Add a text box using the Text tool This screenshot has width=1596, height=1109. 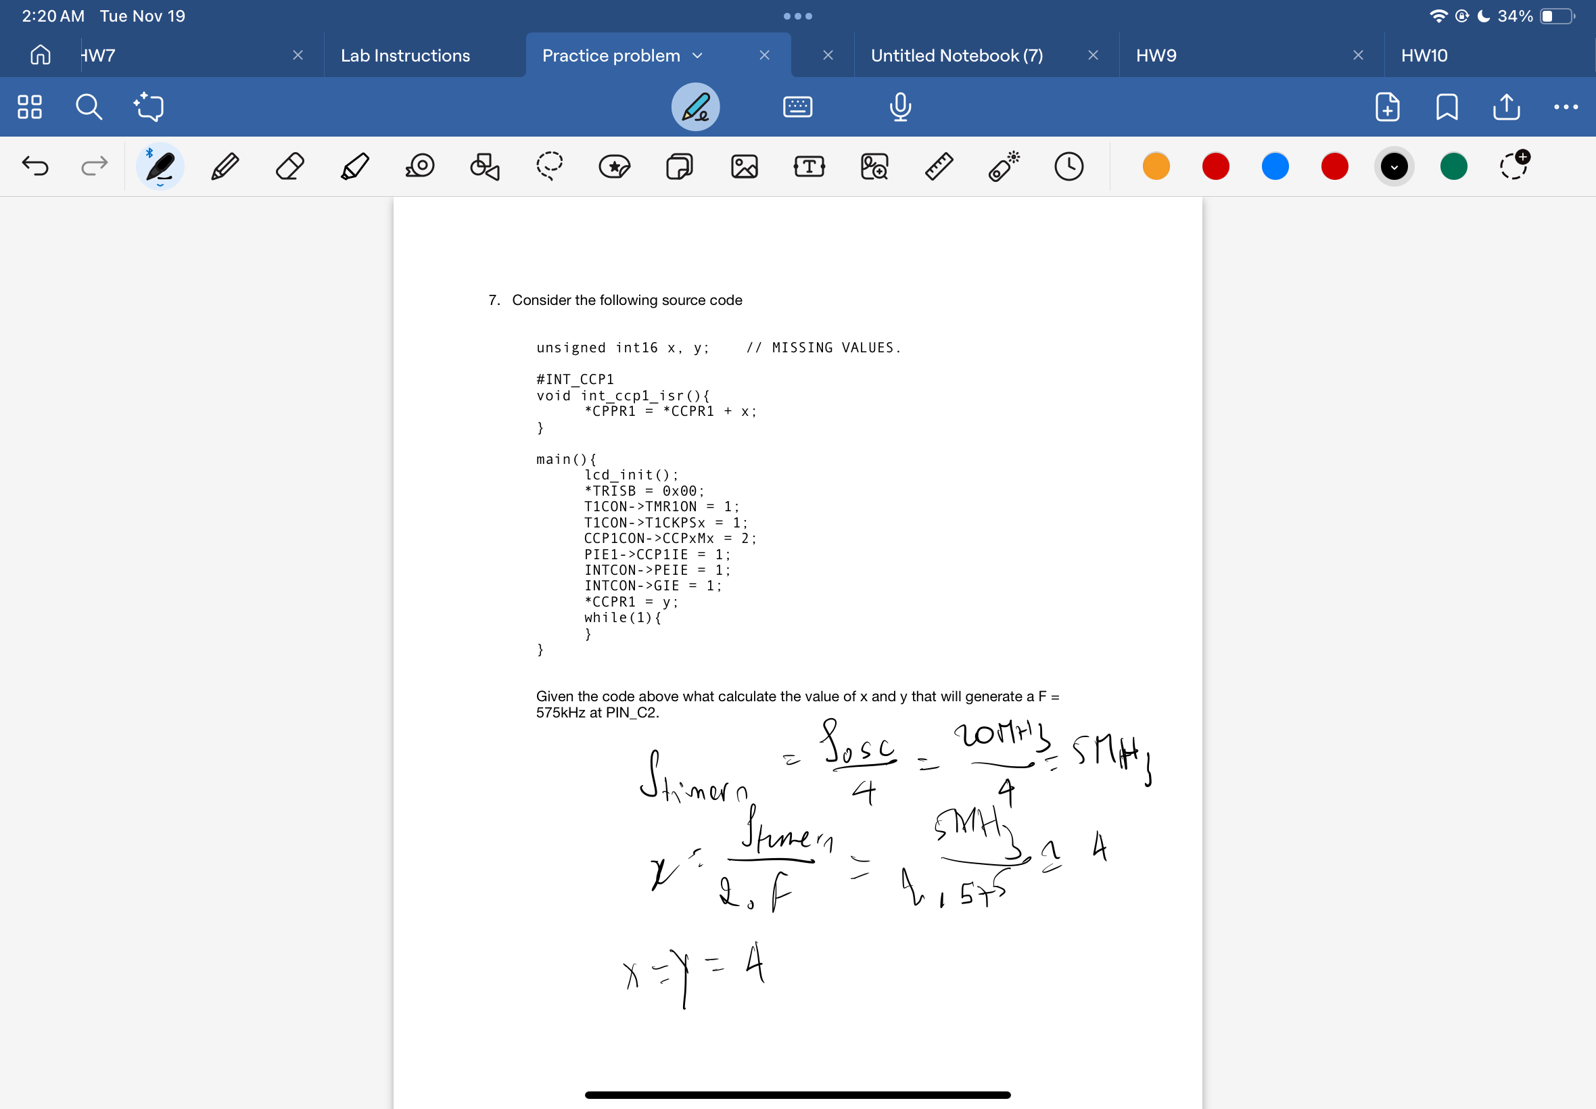pos(809,166)
